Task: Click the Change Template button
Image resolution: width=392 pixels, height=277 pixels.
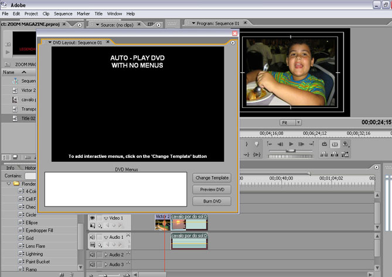Action: click(x=212, y=178)
